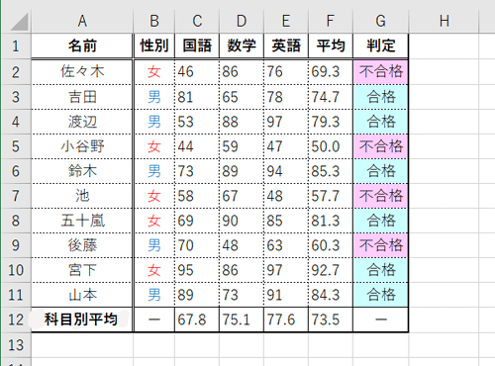Select row 5 header
This screenshot has width=495, height=366.
tap(16, 146)
